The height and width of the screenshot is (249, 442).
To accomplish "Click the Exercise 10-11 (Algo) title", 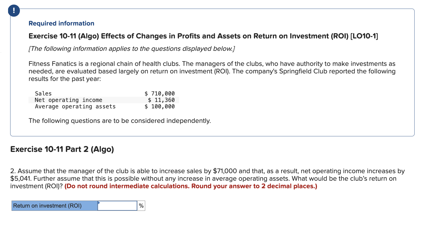I will click(203, 36).
